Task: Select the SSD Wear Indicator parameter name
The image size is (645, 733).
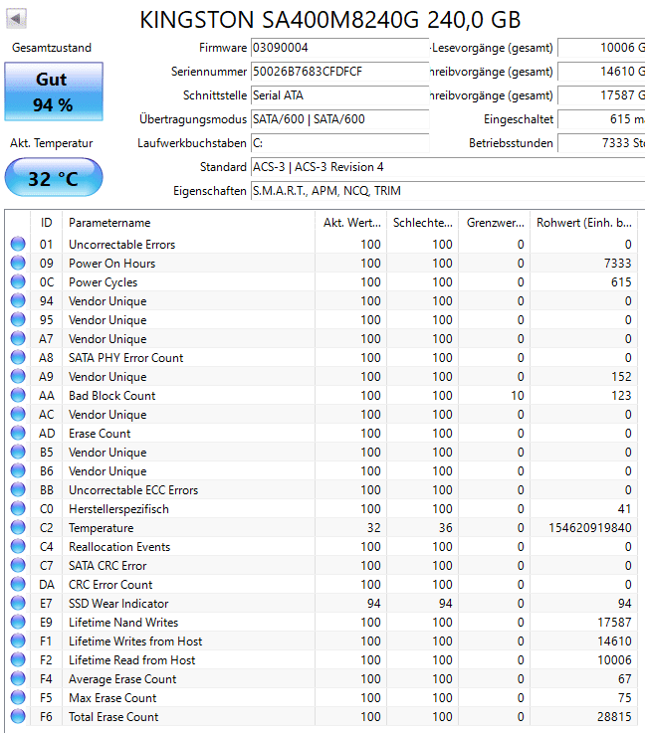Action: (118, 604)
